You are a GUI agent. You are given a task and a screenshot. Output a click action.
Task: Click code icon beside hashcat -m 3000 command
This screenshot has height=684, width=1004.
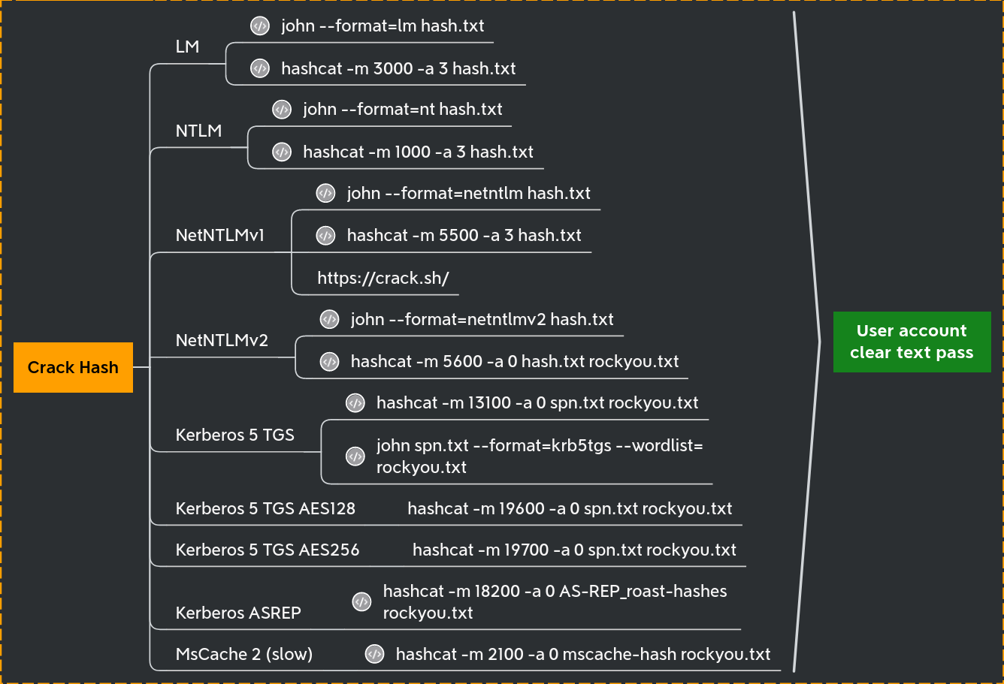(259, 68)
